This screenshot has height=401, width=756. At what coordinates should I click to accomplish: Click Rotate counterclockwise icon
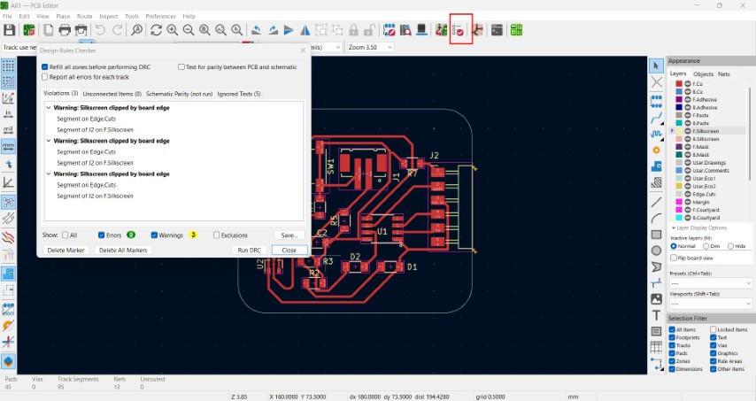257,30
